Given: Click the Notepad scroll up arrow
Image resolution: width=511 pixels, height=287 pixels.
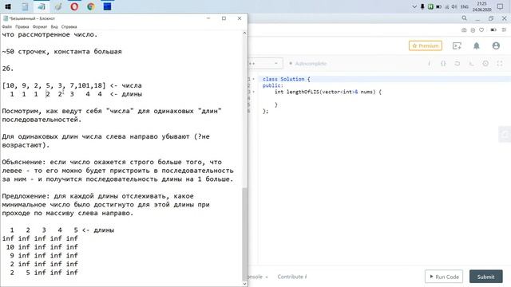Looking at the screenshot, I should [245, 33].
